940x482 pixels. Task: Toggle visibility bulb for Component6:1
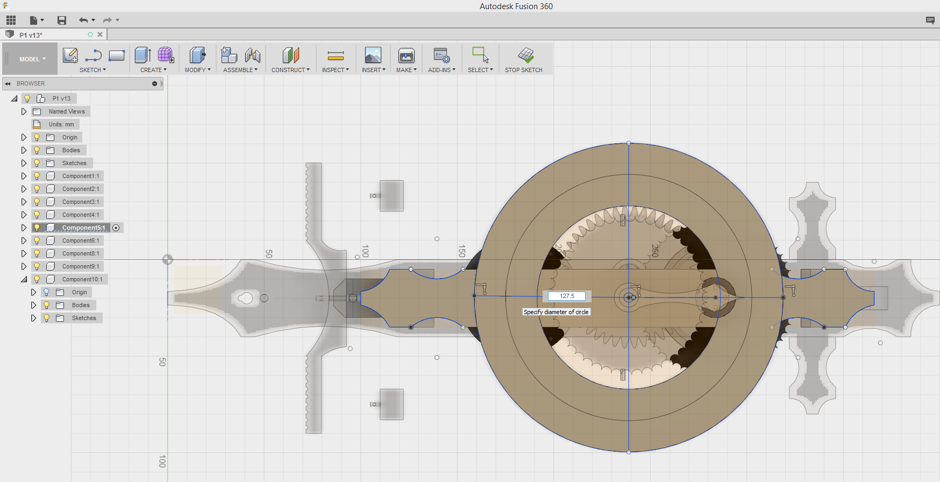(x=37, y=240)
